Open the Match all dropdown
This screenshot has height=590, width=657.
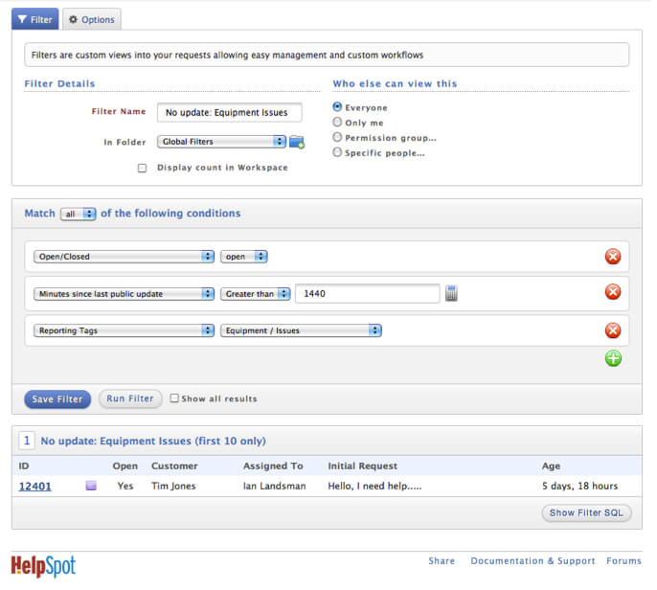[78, 215]
